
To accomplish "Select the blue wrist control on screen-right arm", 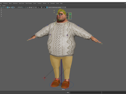I will pyautogui.click(x=92, y=38).
